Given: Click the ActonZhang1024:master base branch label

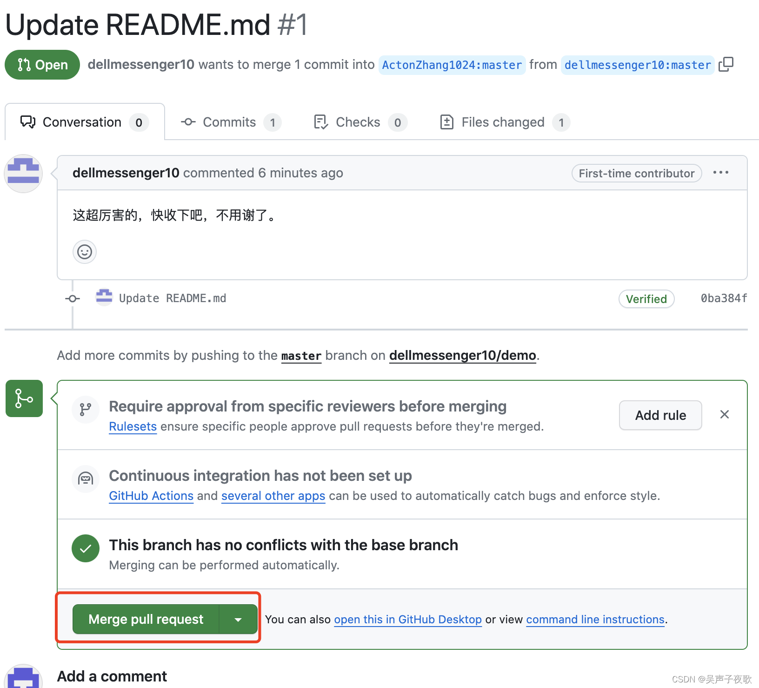Looking at the screenshot, I should tap(452, 65).
